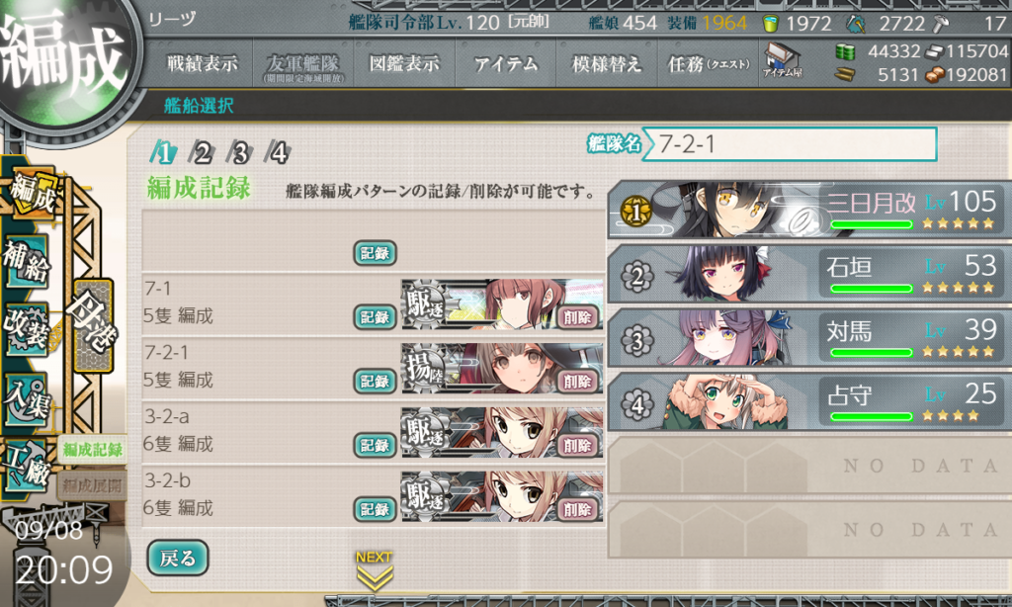Image resolution: width=1012 pixels, height=607 pixels.
Task: Switch to fleet 2 tab
Action: point(202,153)
